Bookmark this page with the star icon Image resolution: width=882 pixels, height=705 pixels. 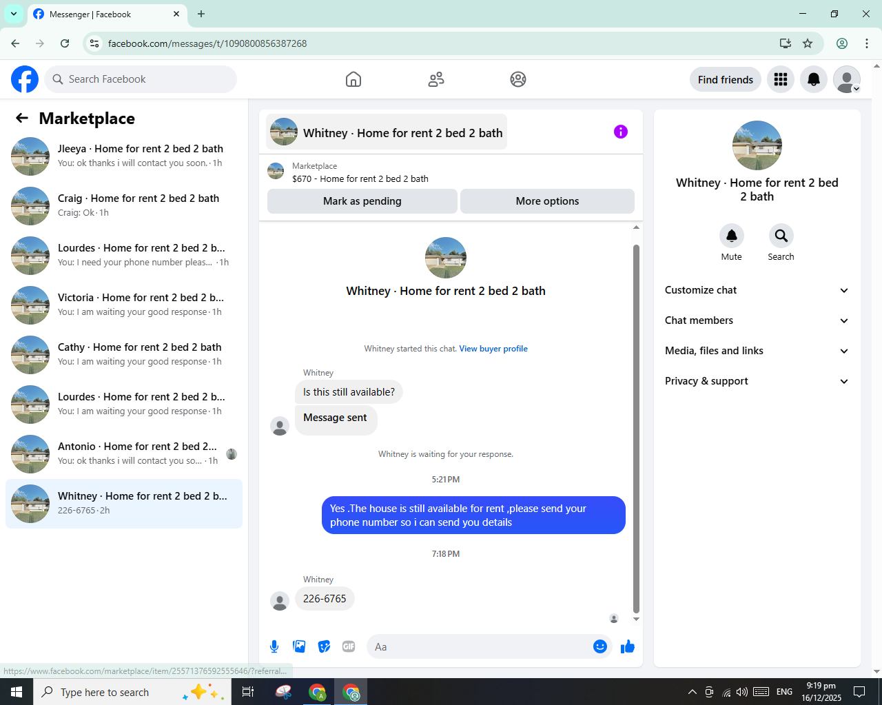coord(808,43)
